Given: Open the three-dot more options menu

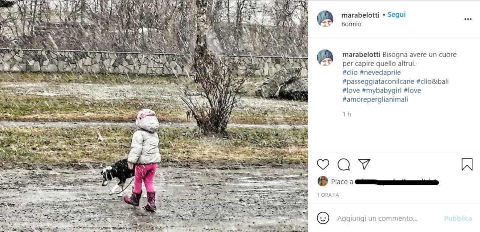Looking at the screenshot, I should (468, 19).
